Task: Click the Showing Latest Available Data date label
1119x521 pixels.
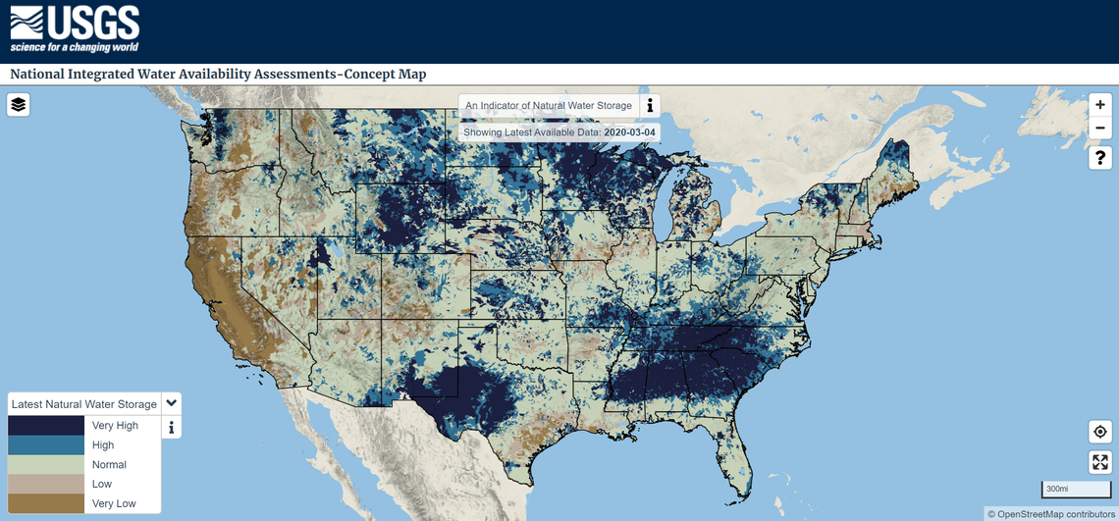Action: click(559, 132)
